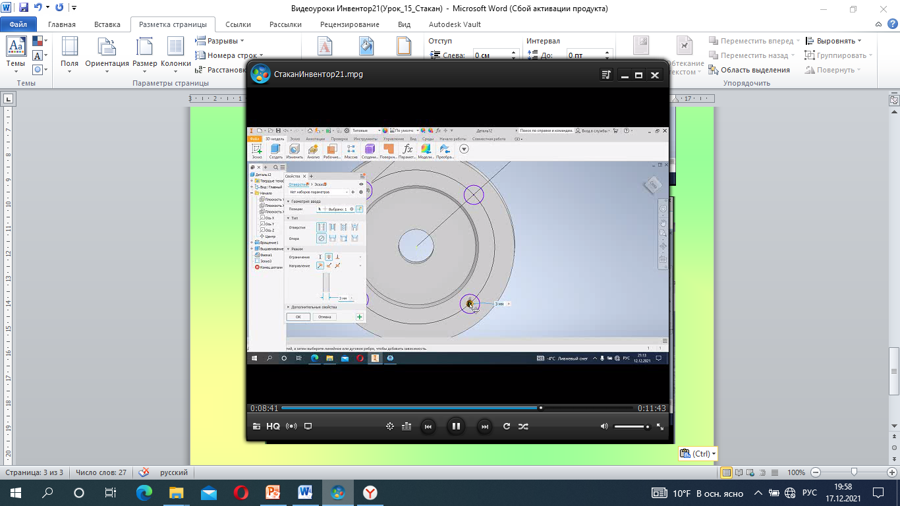
Task: Click the Область выделения button
Action: point(749,70)
